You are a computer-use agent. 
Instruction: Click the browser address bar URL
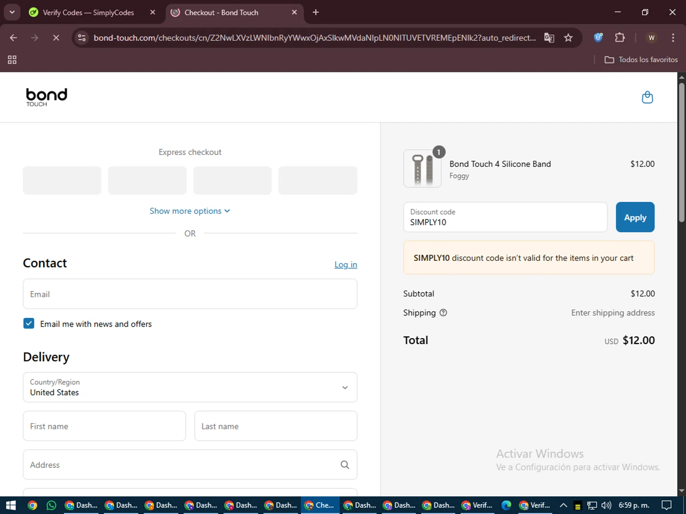(315, 38)
